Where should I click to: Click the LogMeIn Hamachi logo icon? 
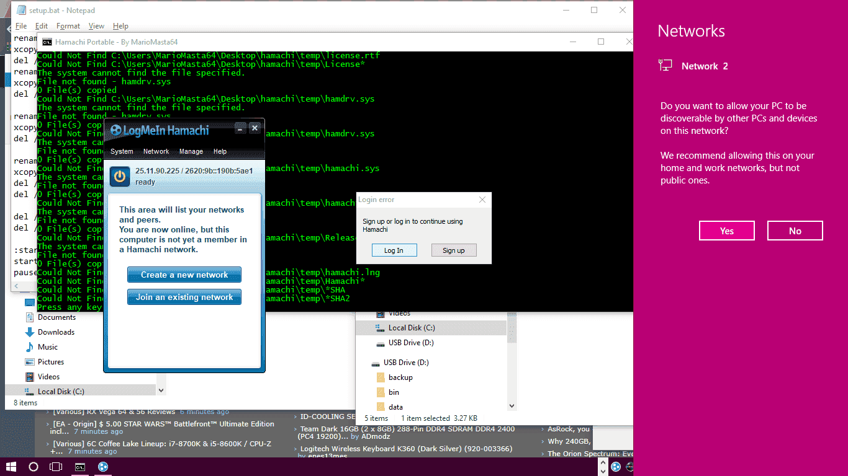point(115,130)
